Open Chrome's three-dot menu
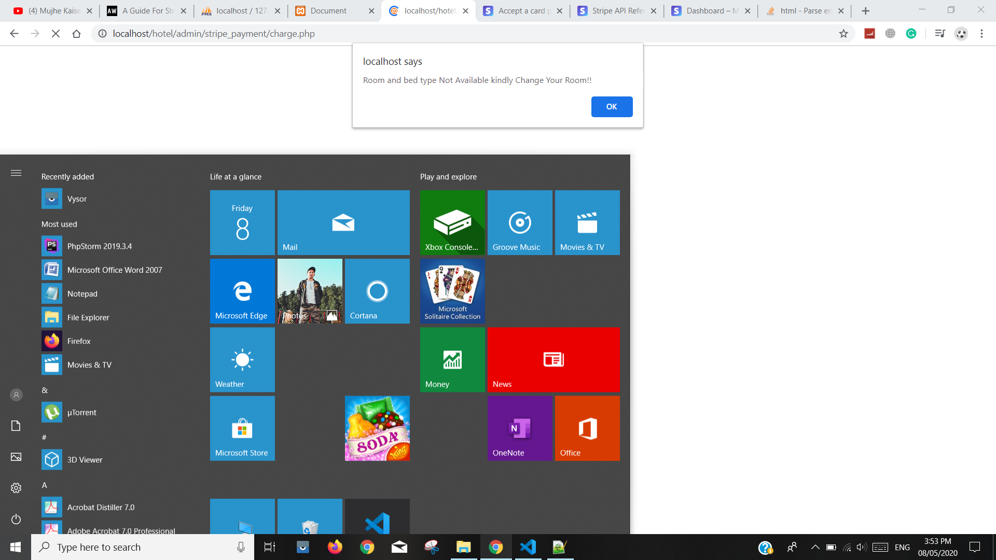Image resolution: width=996 pixels, height=560 pixels. (x=981, y=34)
